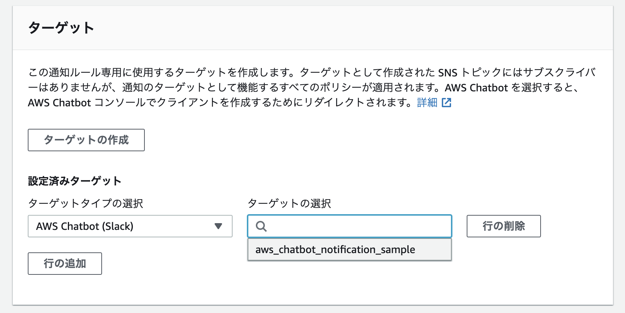Click the external link icon beside 詳細
This screenshot has width=625, height=313.
[446, 102]
